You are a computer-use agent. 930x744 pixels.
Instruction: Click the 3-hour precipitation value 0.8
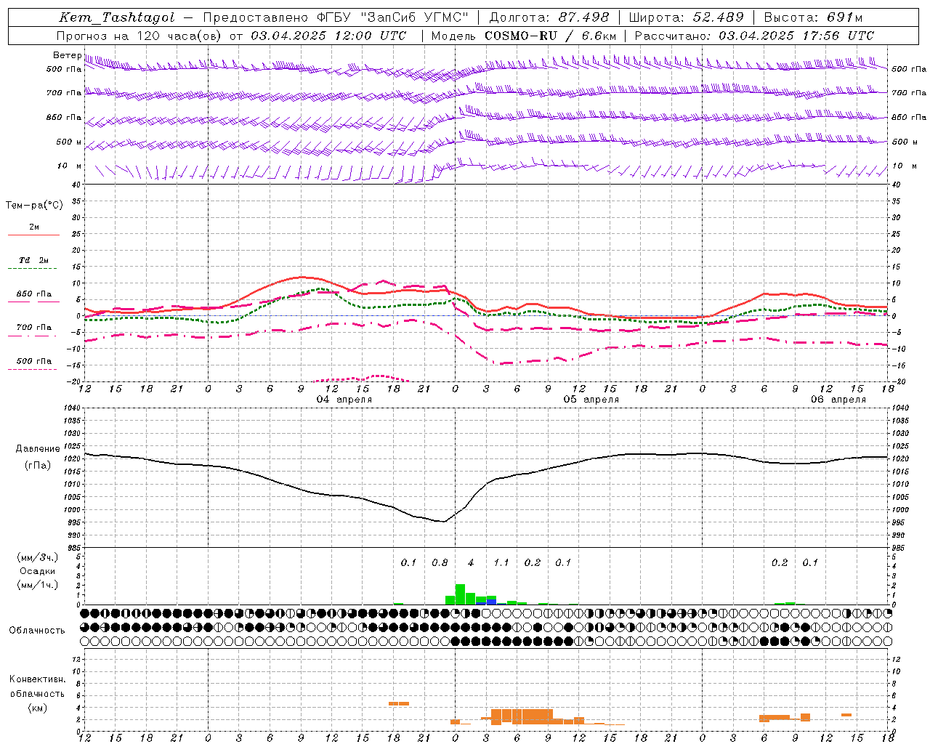coord(440,563)
